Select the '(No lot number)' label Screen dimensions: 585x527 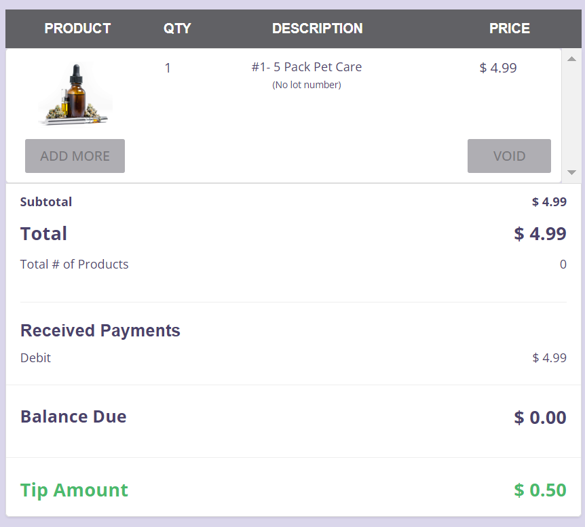[307, 85]
